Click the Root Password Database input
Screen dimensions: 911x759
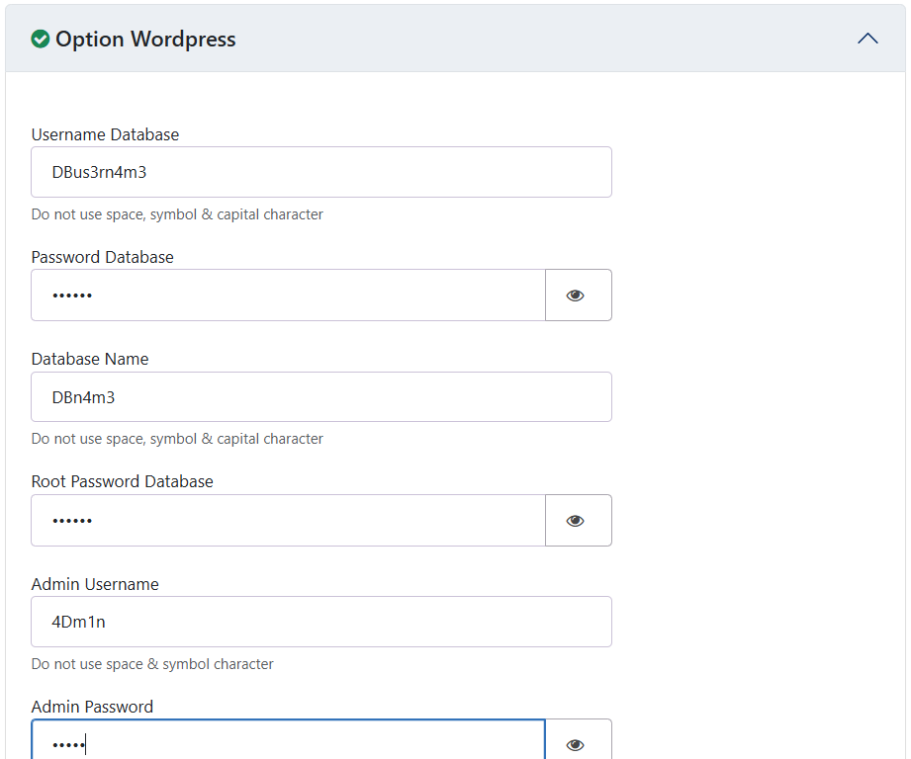click(288, 521)
